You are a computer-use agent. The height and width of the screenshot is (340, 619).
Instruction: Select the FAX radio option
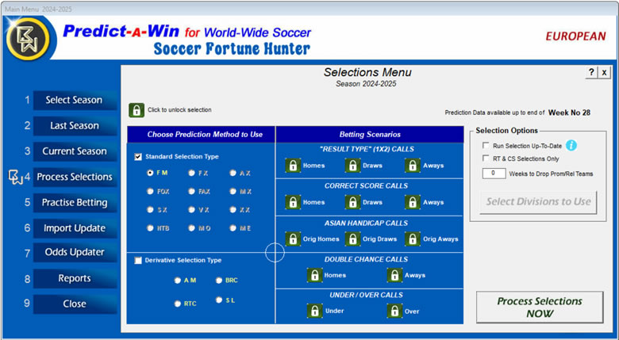coord(191,191)
